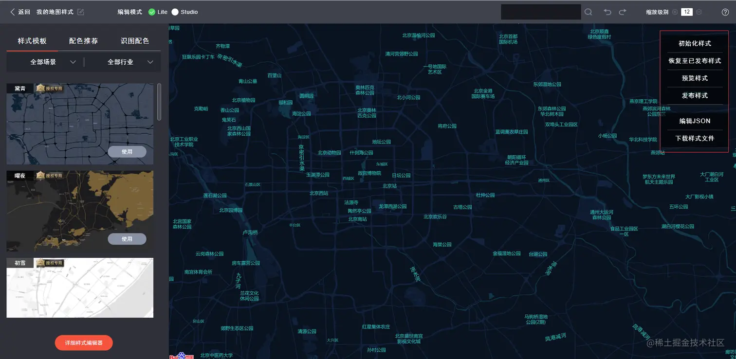Click the 将府公园 map label
Image resolution: width=736 pixels, height=359 pixels.
(x=447, y=126)
